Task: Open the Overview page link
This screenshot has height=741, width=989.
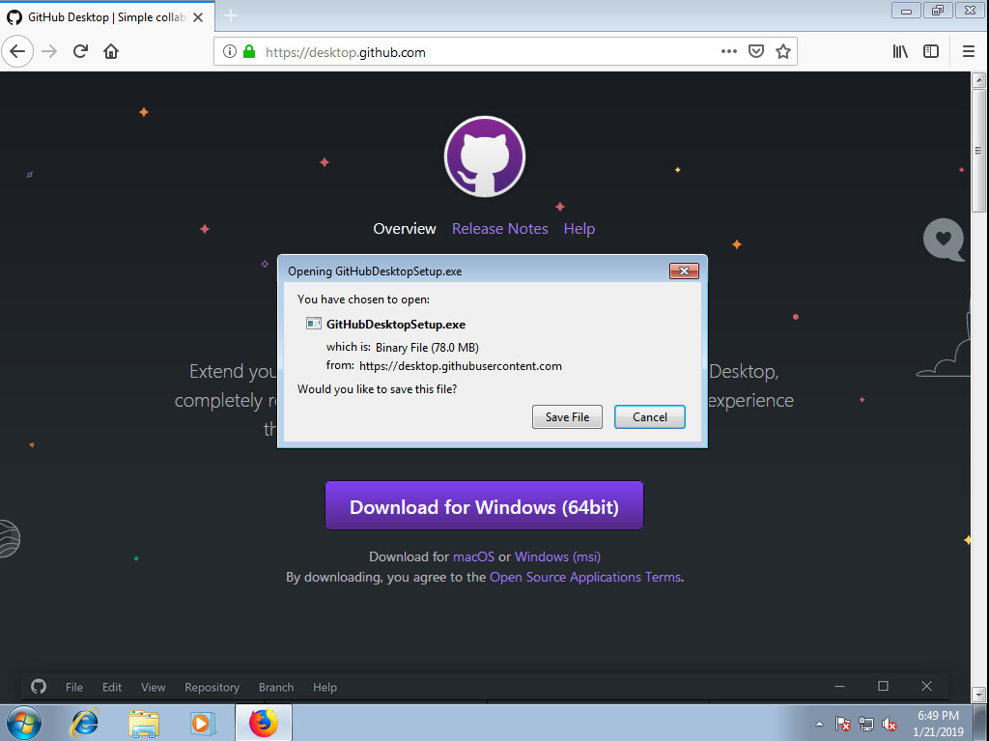Action: tap(405, 229)
